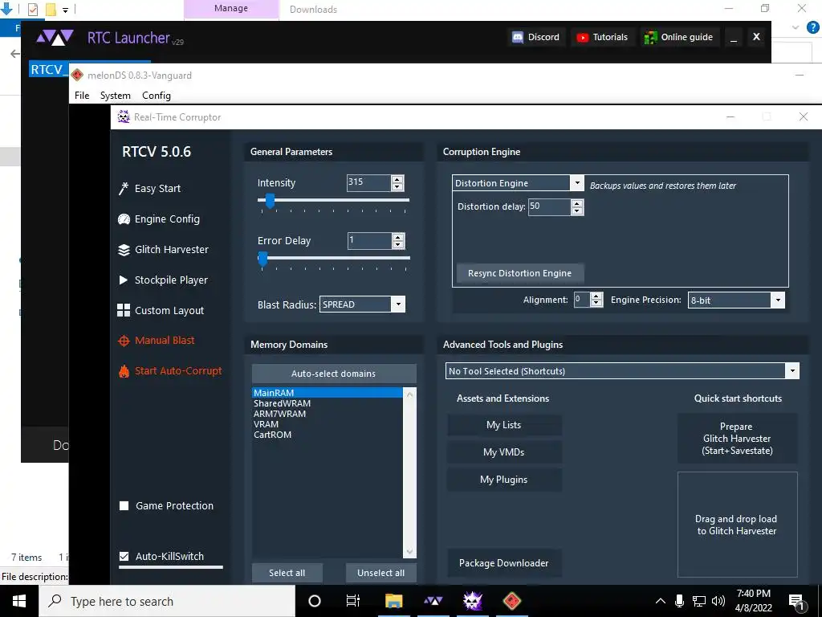Open Cortana circle on taskbar
Image resolution: width=822 pixels, height=617 pixels.
pos(315,601)
